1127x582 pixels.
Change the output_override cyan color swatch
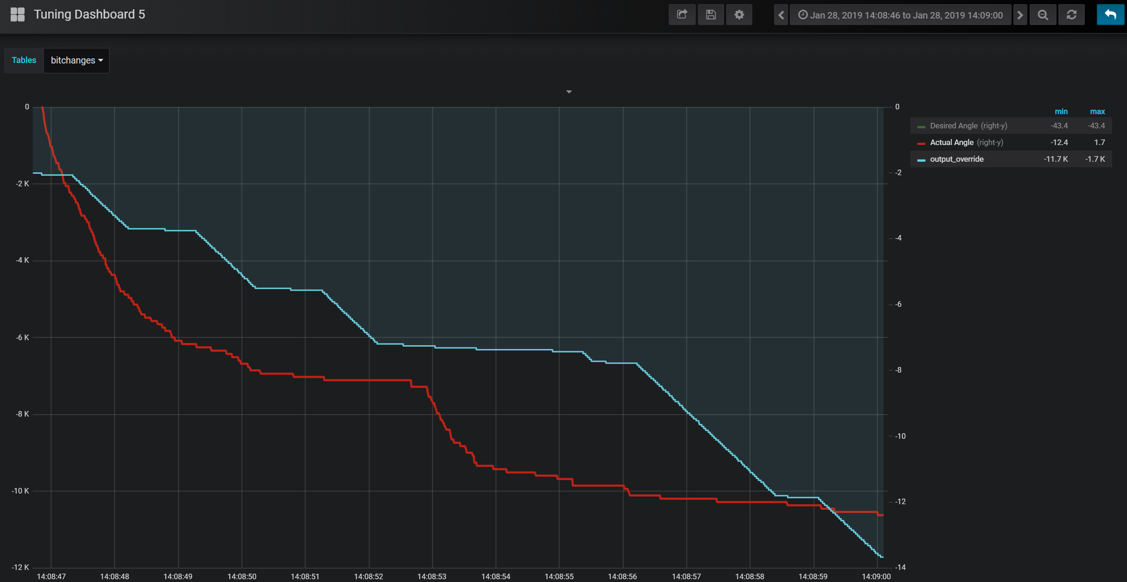(921, 160)
